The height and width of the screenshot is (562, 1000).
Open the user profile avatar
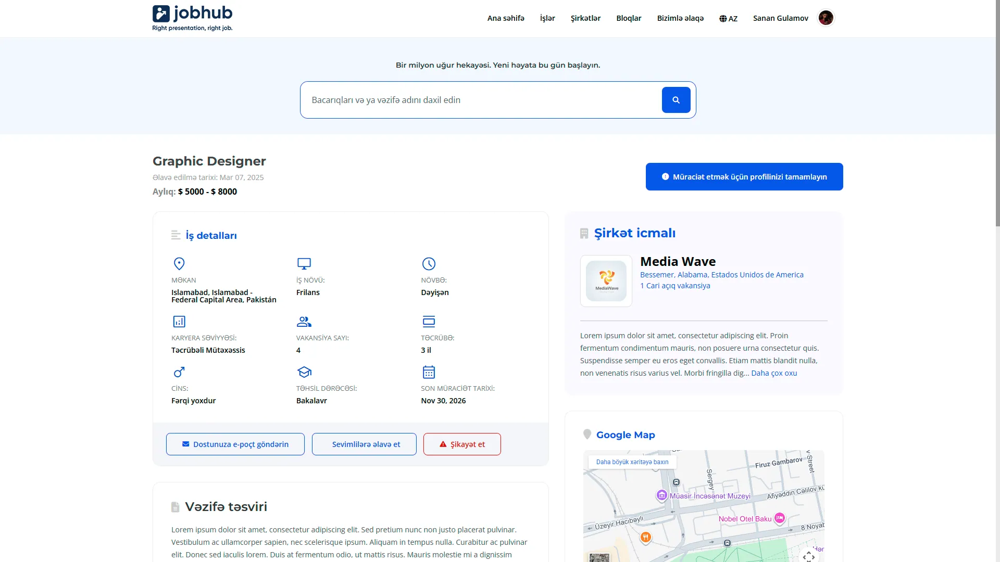tap(826, 18)
